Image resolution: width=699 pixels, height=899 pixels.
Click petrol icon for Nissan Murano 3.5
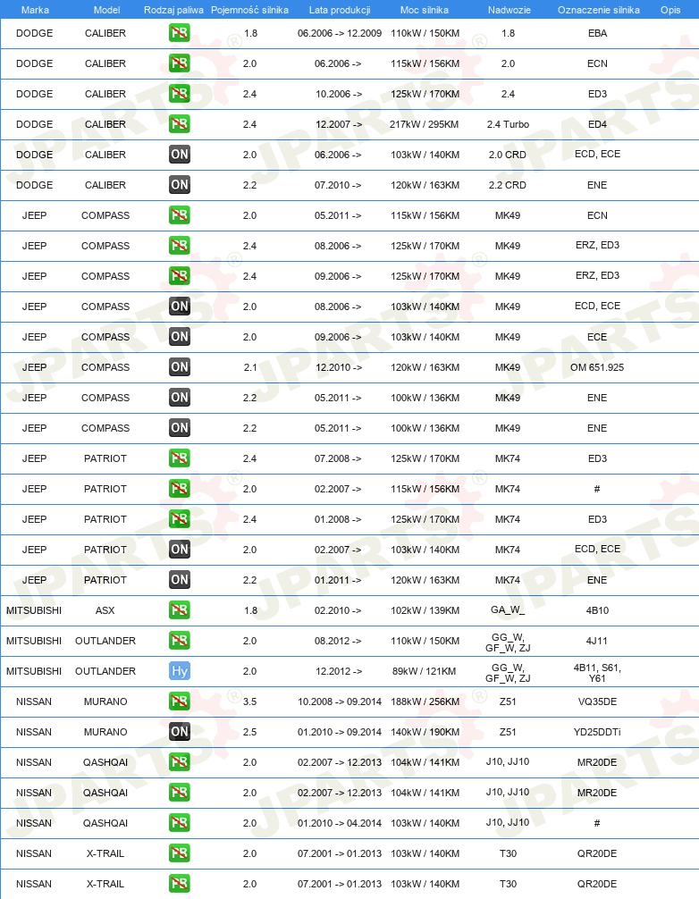tap(180, 702)
